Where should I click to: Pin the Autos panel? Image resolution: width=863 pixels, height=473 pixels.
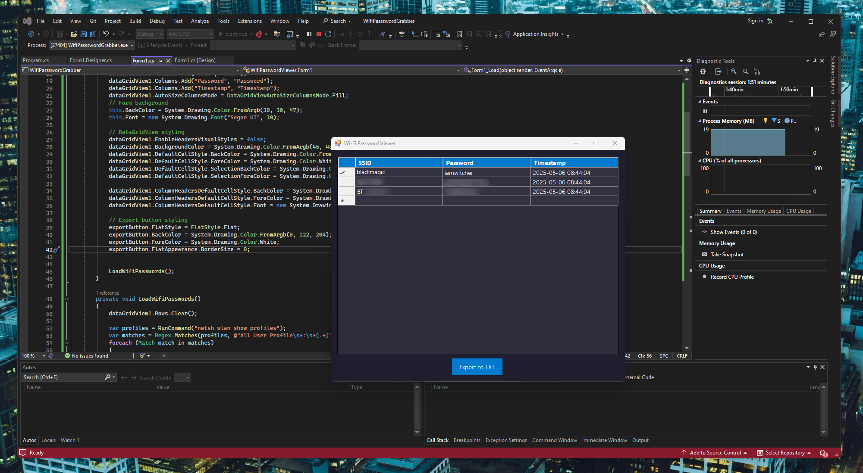(x=815, y=367)
